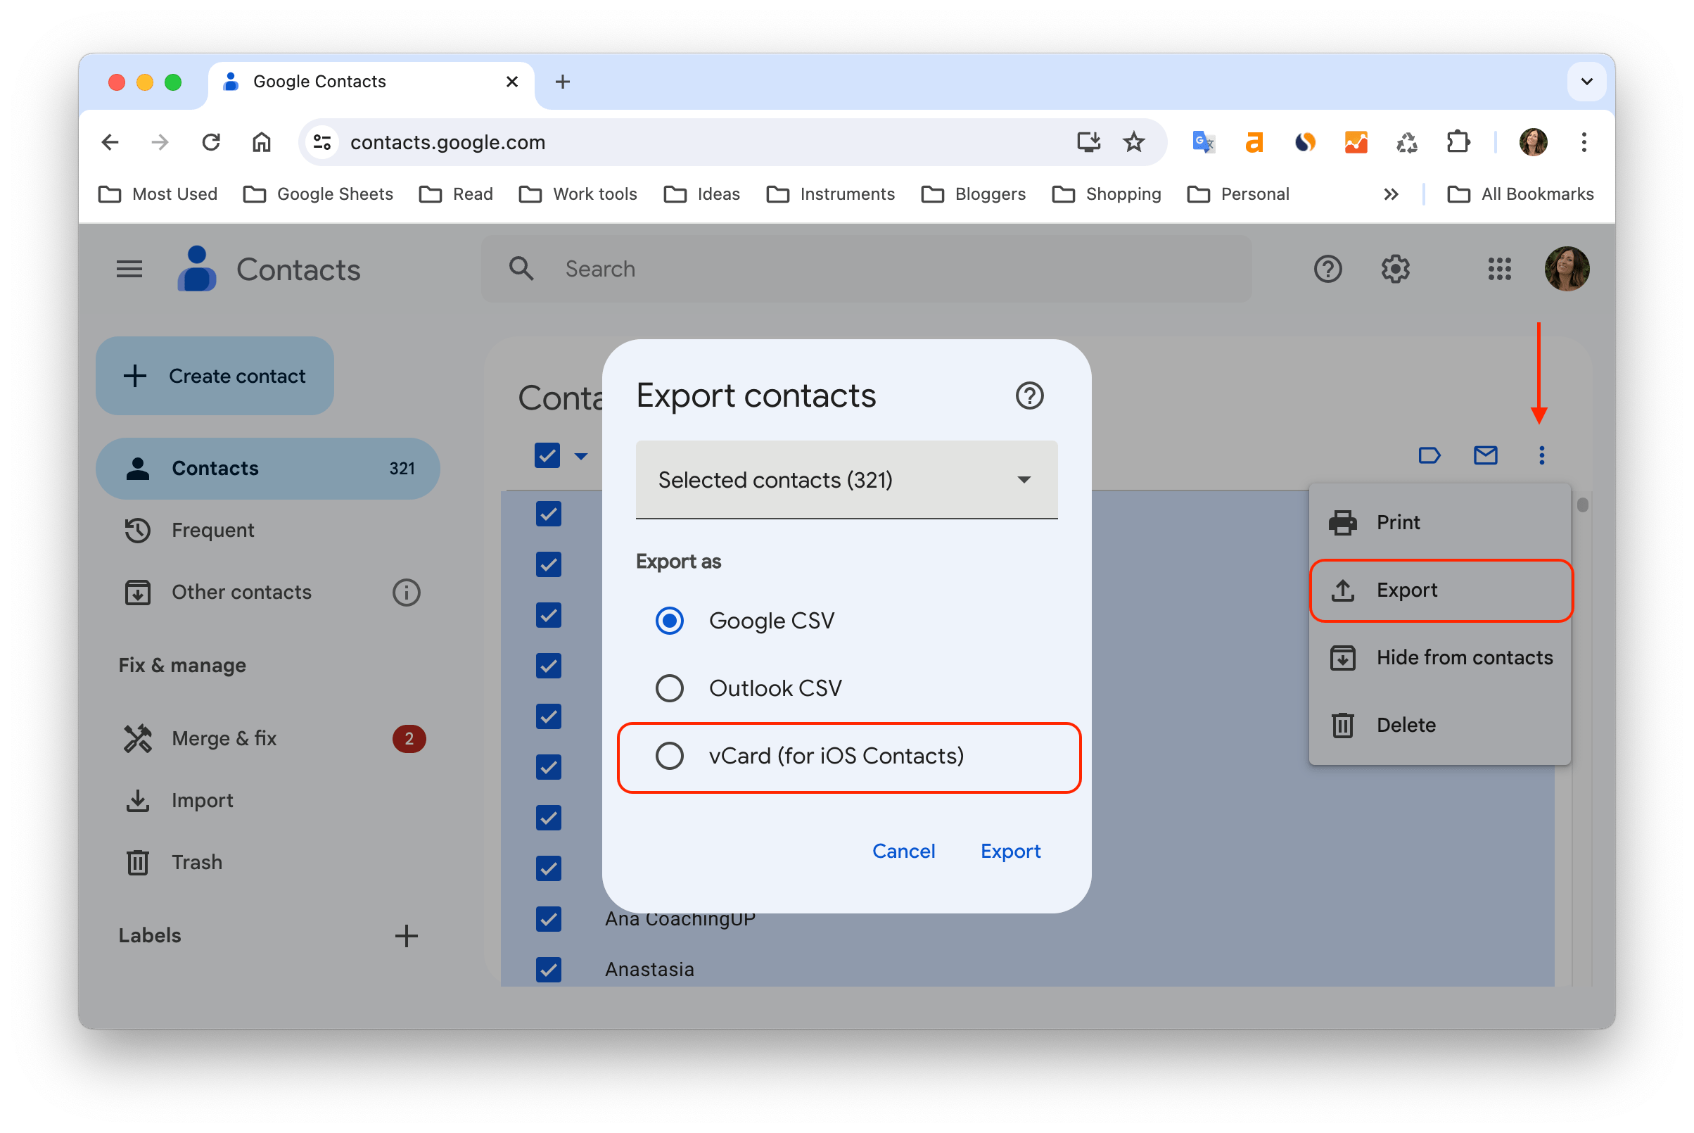Show hidden bookmarks with double chevron
The image size is (1694, 1133).
pyautogui.click(x=1391, y=194)
